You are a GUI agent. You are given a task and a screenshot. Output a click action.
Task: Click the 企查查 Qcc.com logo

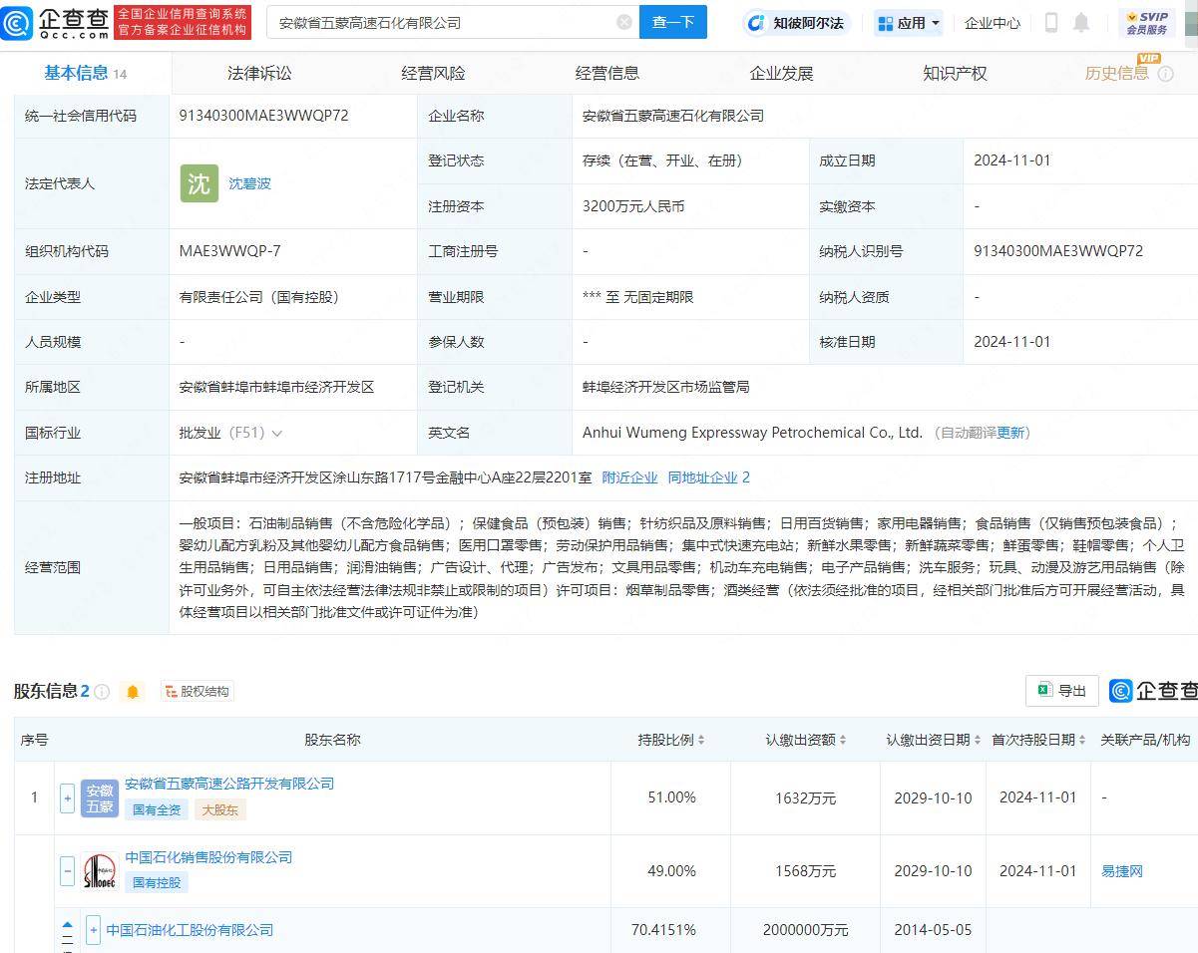tap(56, 22)
